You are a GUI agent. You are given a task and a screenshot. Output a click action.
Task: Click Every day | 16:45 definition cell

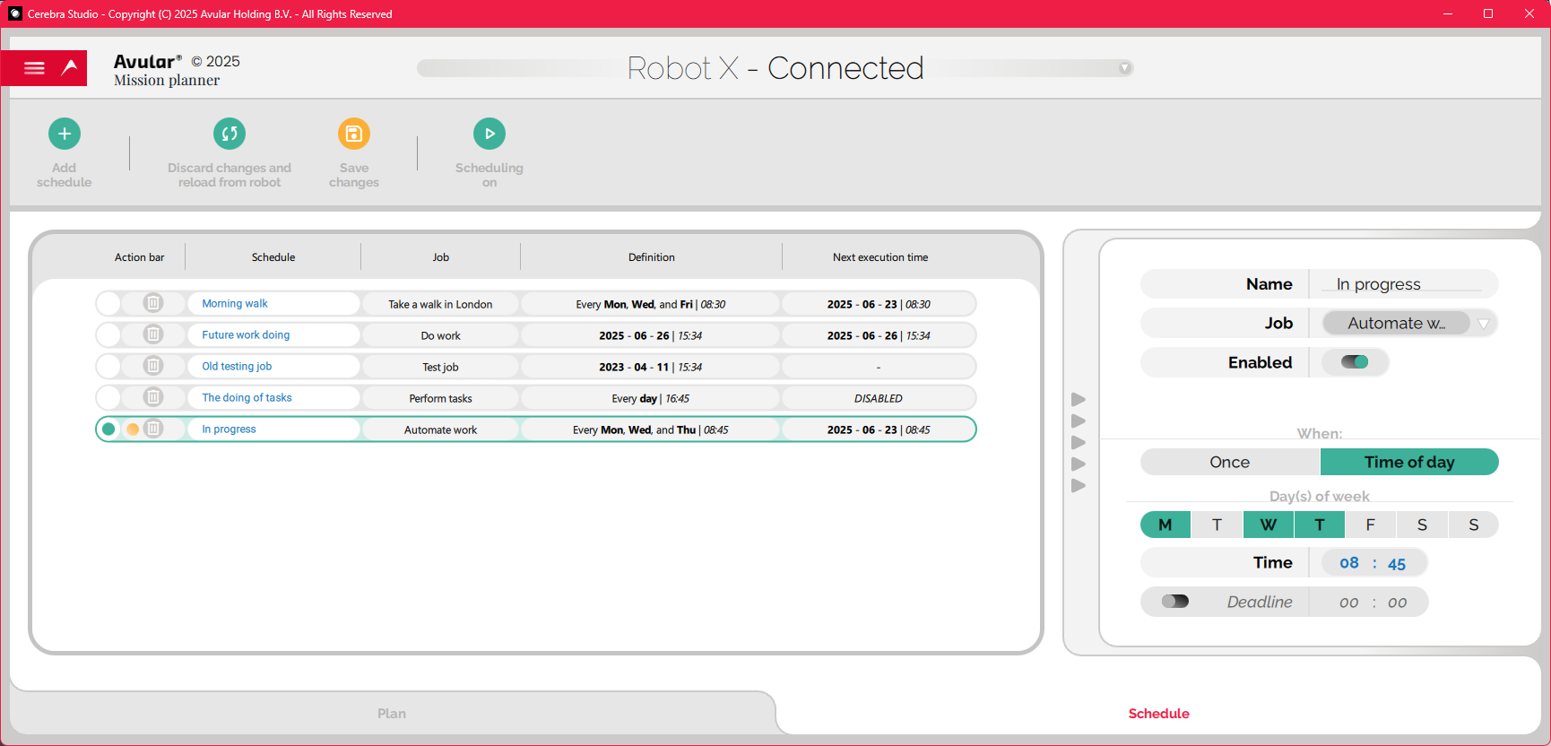(651, 398)
